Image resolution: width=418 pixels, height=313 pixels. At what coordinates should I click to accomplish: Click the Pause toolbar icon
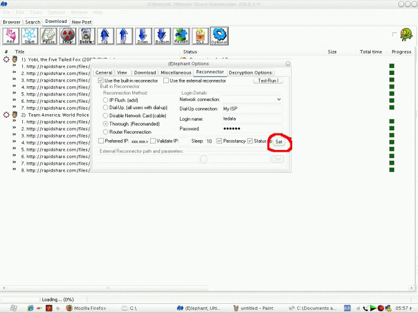(x=49, y=36)
